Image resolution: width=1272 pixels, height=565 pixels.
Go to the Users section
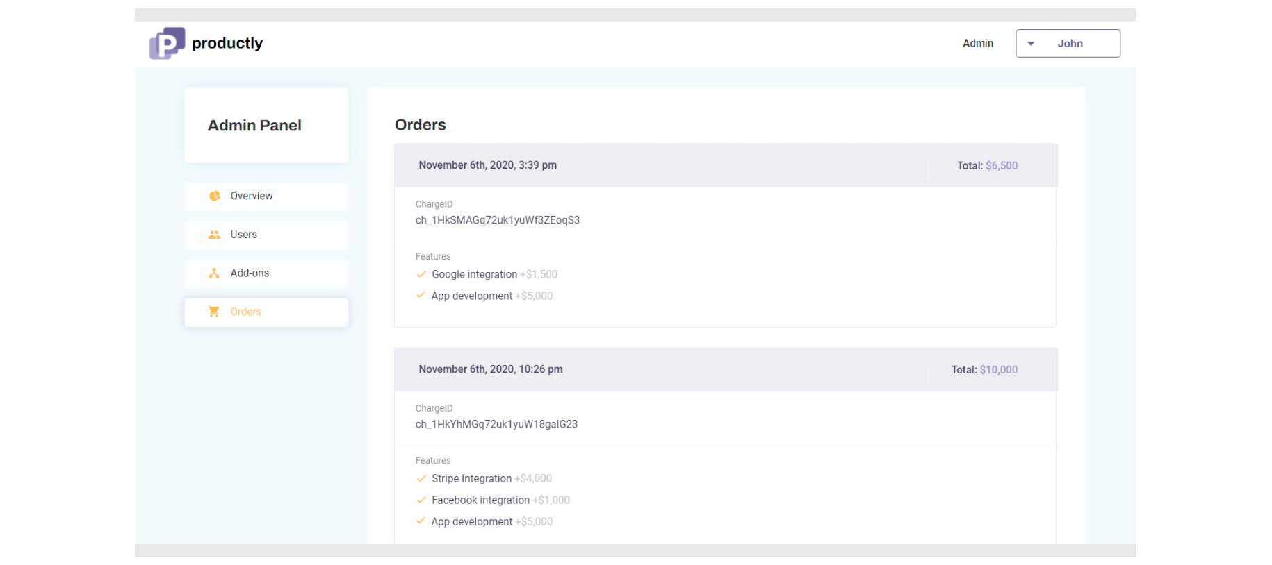click(266, 235)
